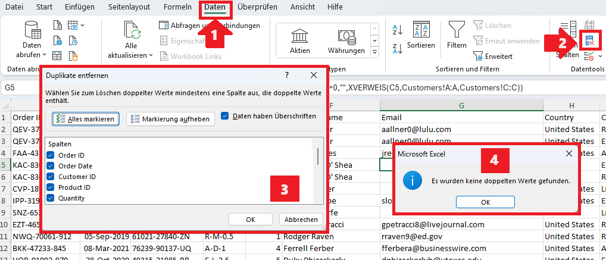Select the cell rraven9@ed.gov
Image resolution: width=606 pixels, height=260 pixels.
461,236
